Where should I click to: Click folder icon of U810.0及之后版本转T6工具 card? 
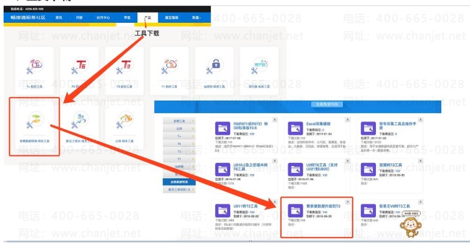223,170
